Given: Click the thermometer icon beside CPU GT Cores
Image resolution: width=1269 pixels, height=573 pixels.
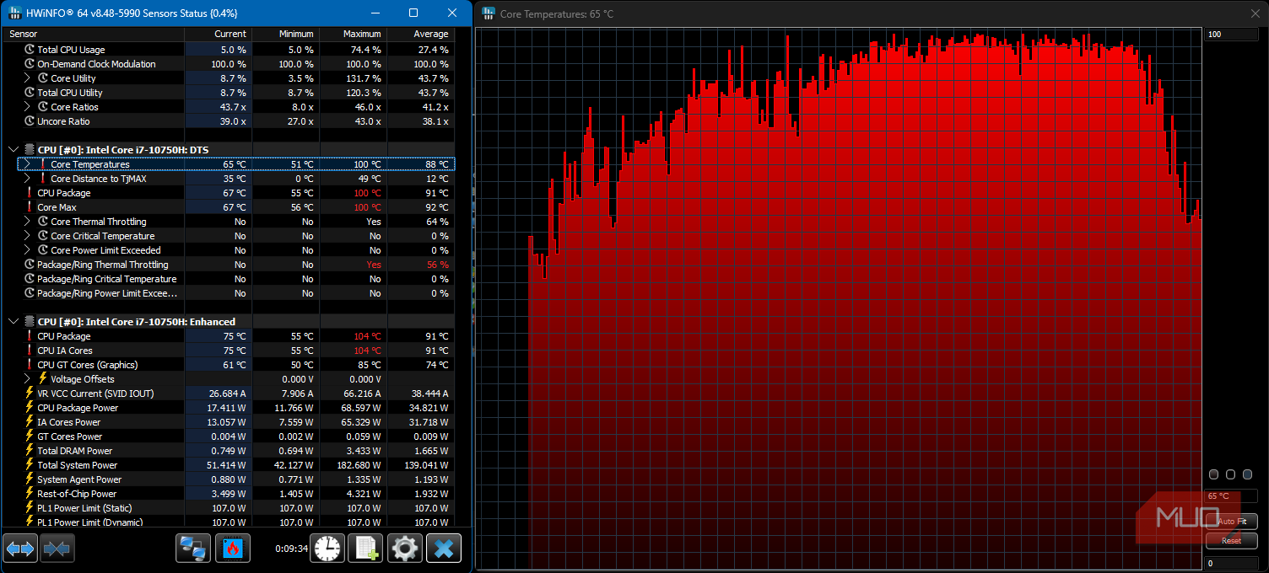Looking at the screenshot, I should (x=30, y=365).
